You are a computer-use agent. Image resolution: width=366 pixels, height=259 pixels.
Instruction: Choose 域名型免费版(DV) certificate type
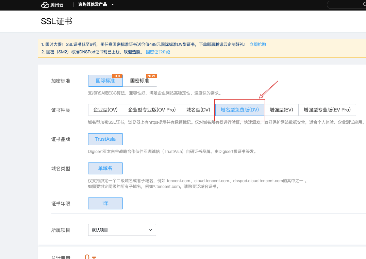coord(240,110)
